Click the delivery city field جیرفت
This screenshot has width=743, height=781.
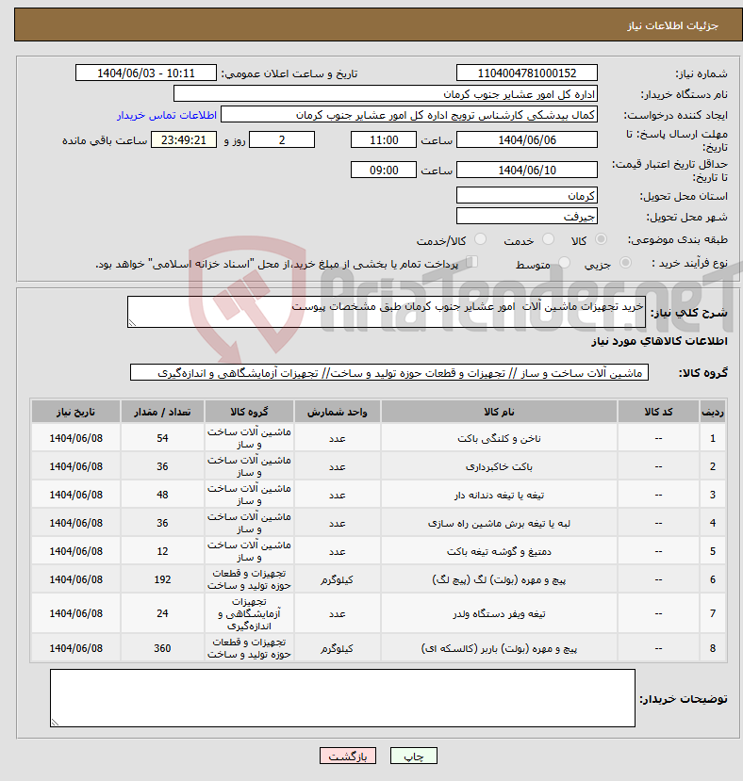526,216
